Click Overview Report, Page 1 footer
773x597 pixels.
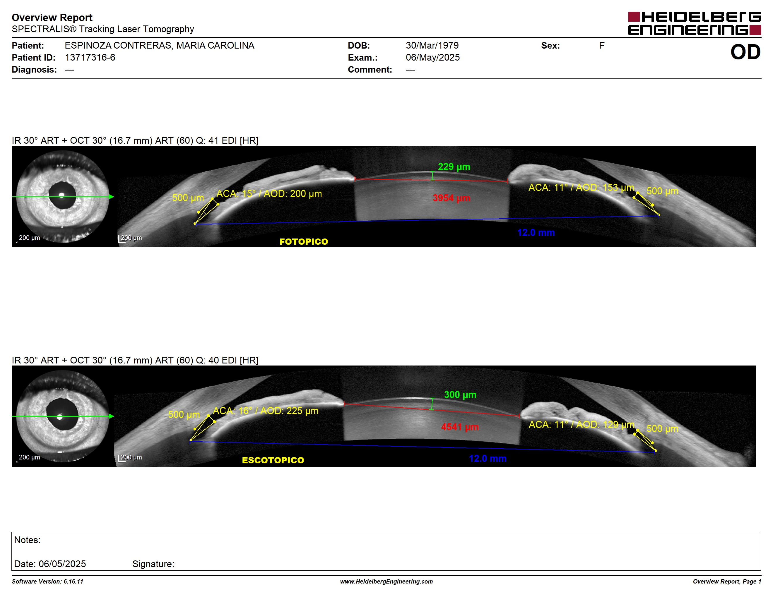click(x=727, y=581)
